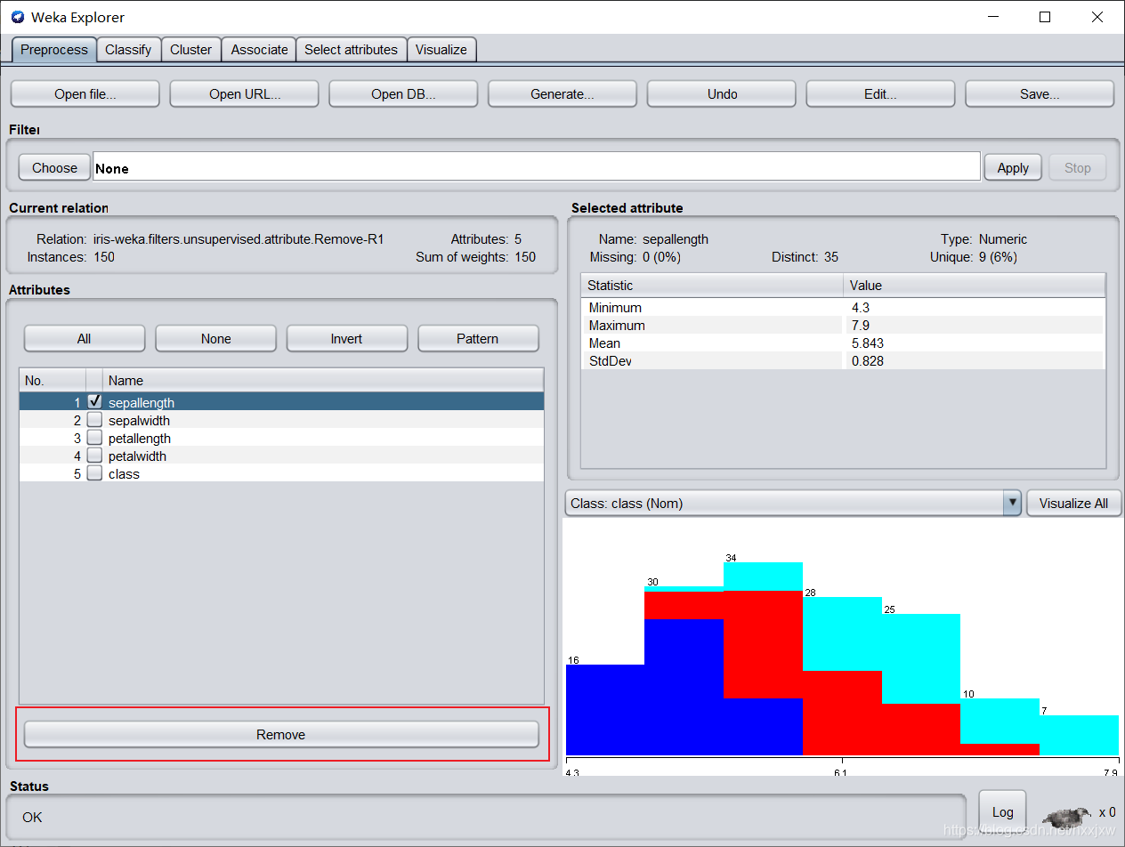
Task: Check the sepalwidth attribute checkbox
Action: (94, 420)
